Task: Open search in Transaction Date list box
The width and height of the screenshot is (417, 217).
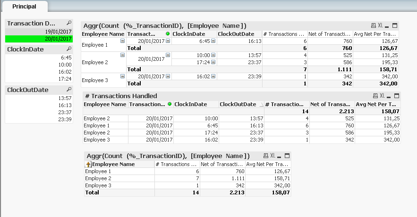Action: click(x=69, y=23)
